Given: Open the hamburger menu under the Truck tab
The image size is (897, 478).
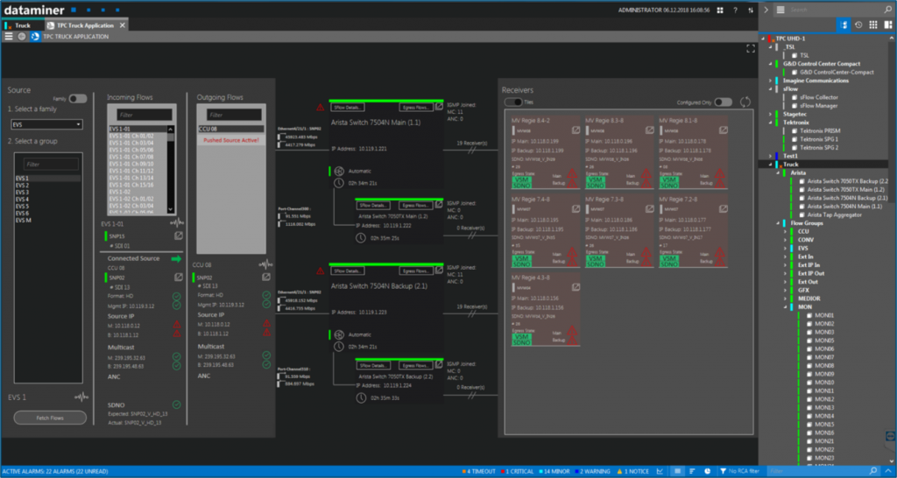Looking at the screenshot, I should point(9,37).
